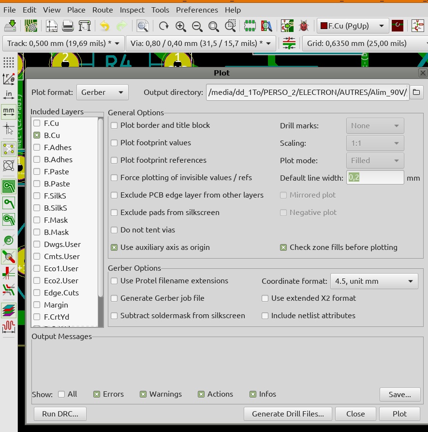Viewport: 428px width, 432px height.
Task: Check Plot border and title block
Action: click(114, 125)
